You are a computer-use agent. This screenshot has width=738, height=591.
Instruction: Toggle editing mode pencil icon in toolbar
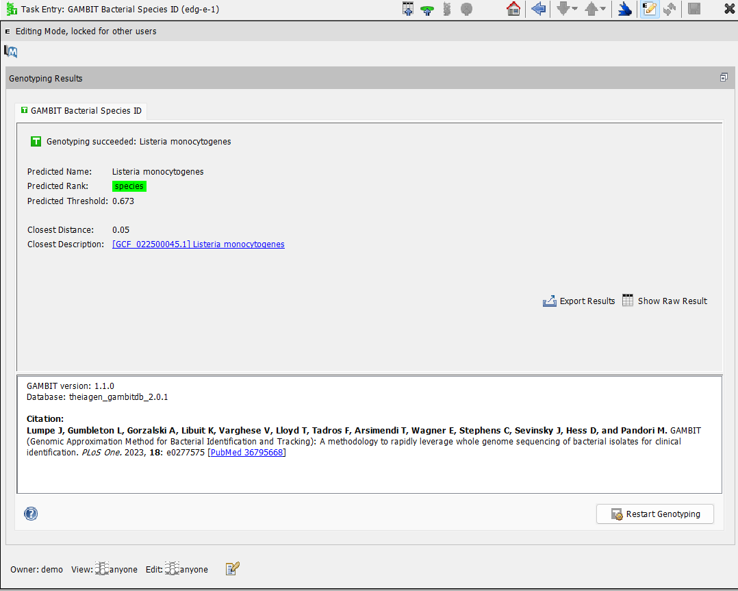click(650, 10)
